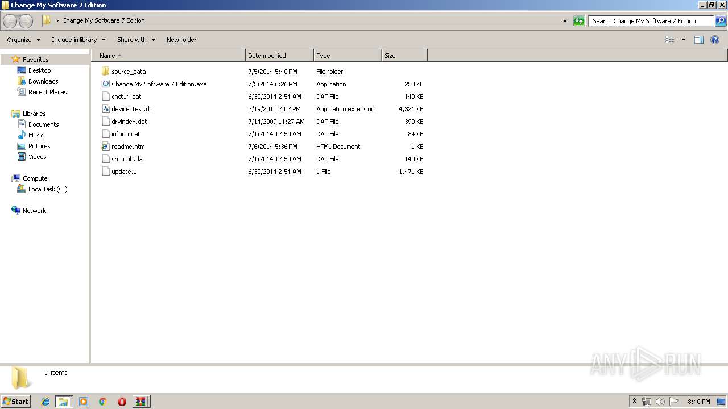Click the 7/14/2009 11:27 AM date cell
The height and width of the screenshot is (409, 728).
click(x=276, y=122)
